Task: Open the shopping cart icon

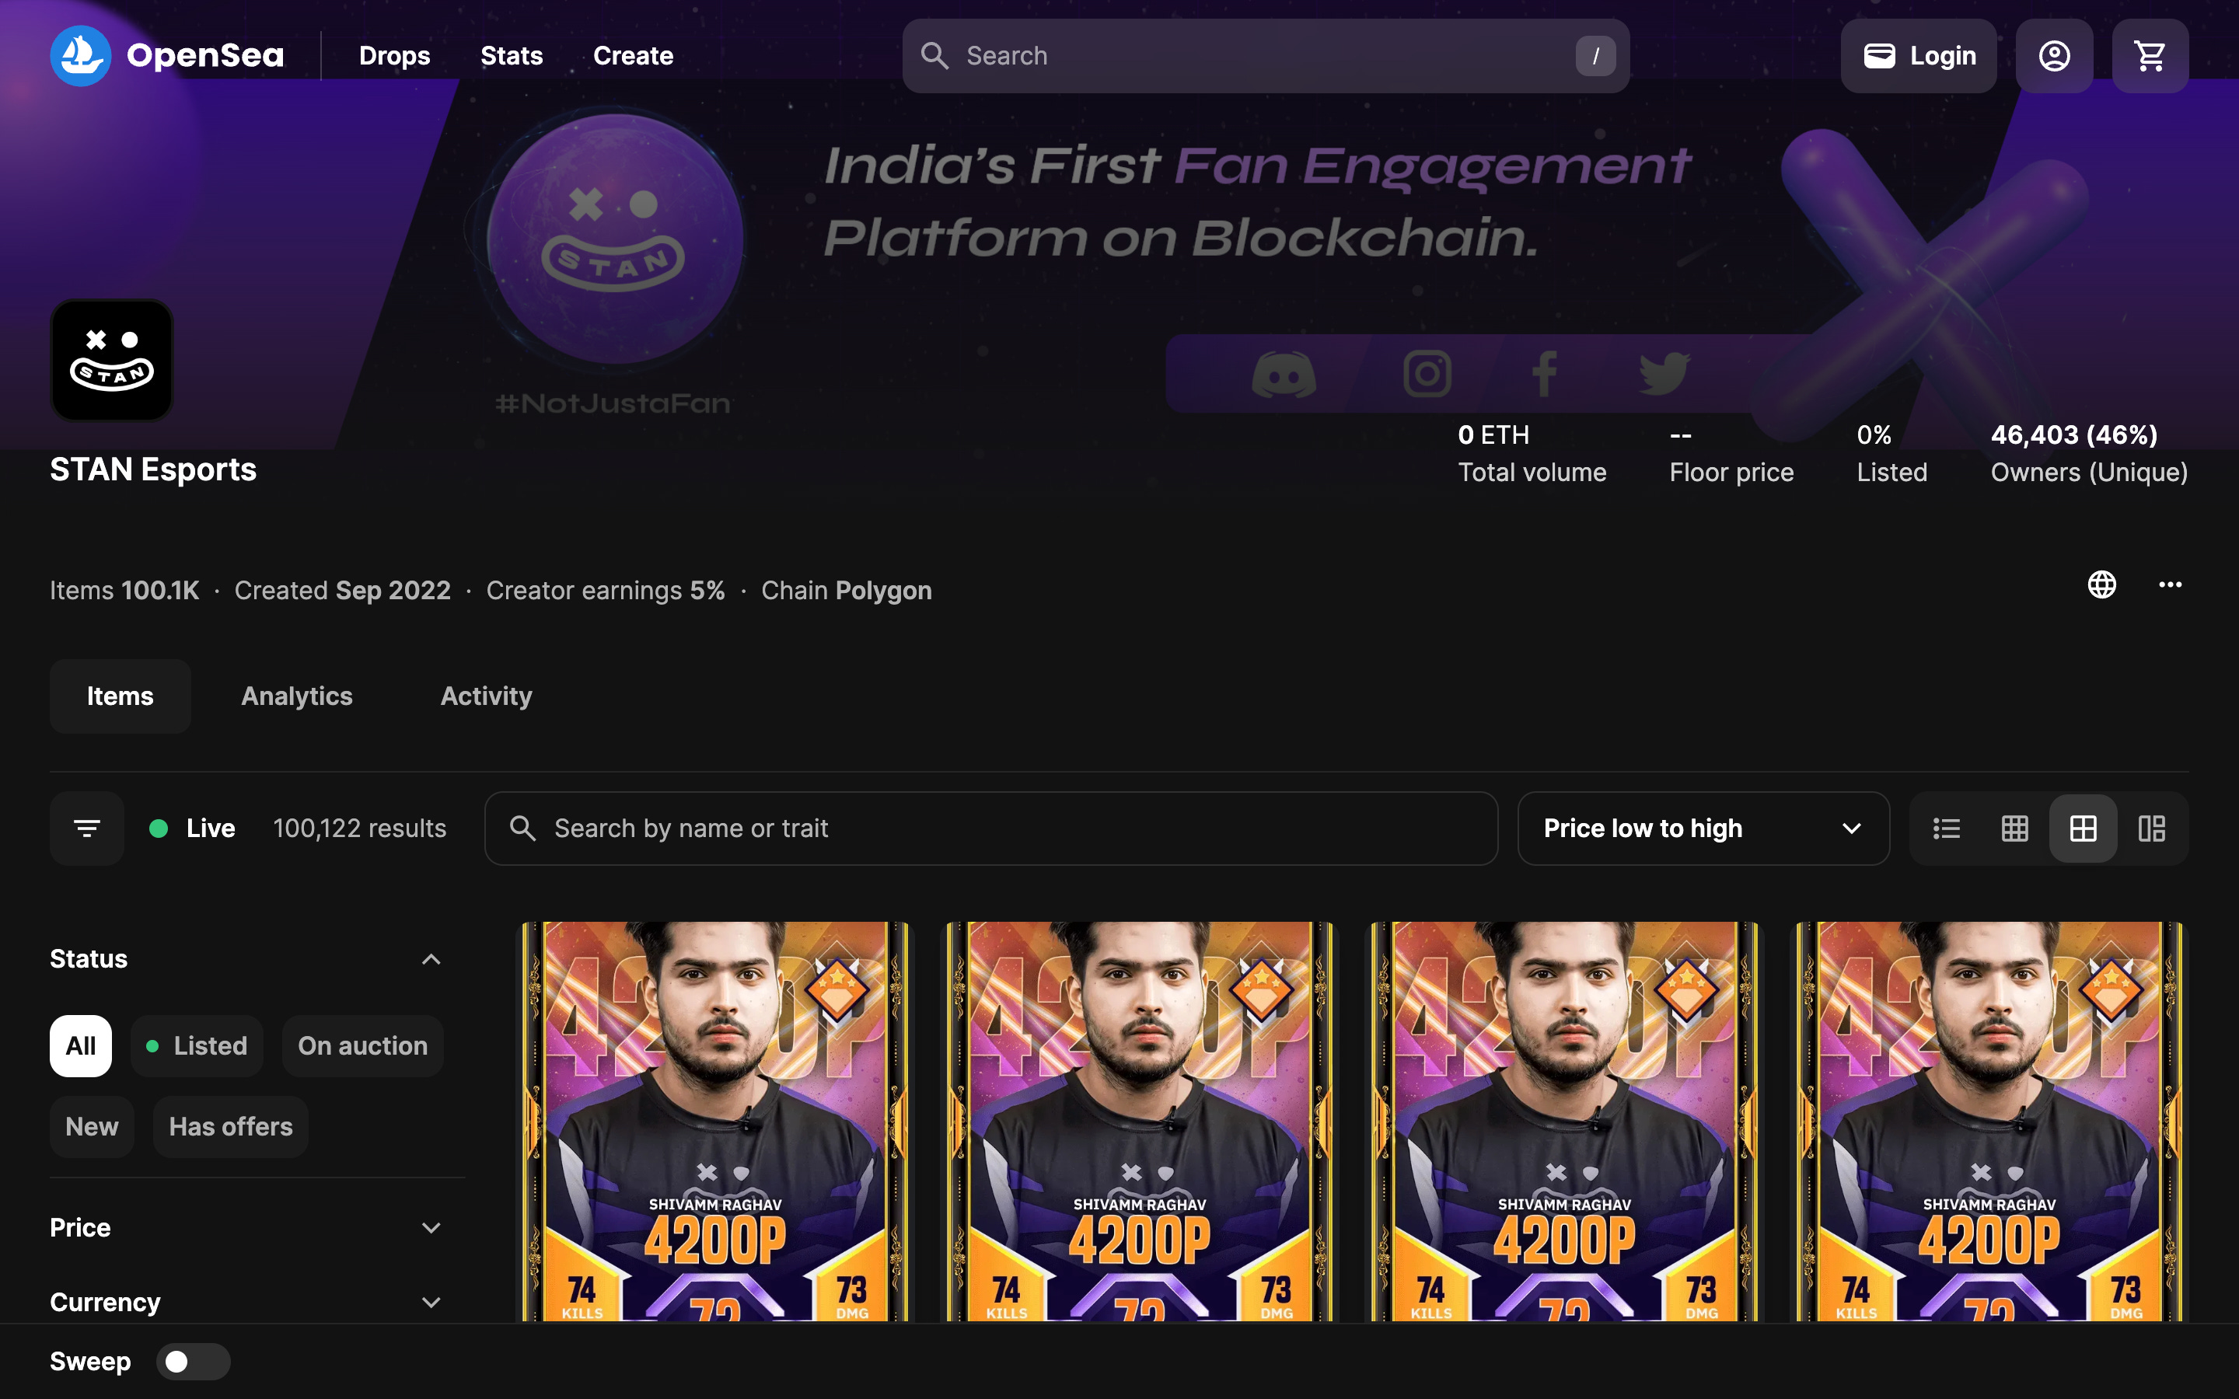Action: [x=2150, y=55]
